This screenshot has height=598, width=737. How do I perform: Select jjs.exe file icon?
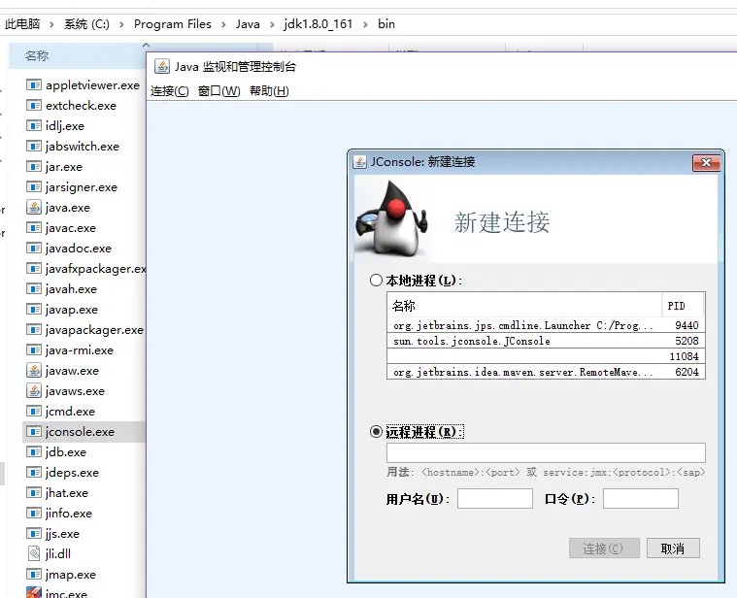coord(34,534)
